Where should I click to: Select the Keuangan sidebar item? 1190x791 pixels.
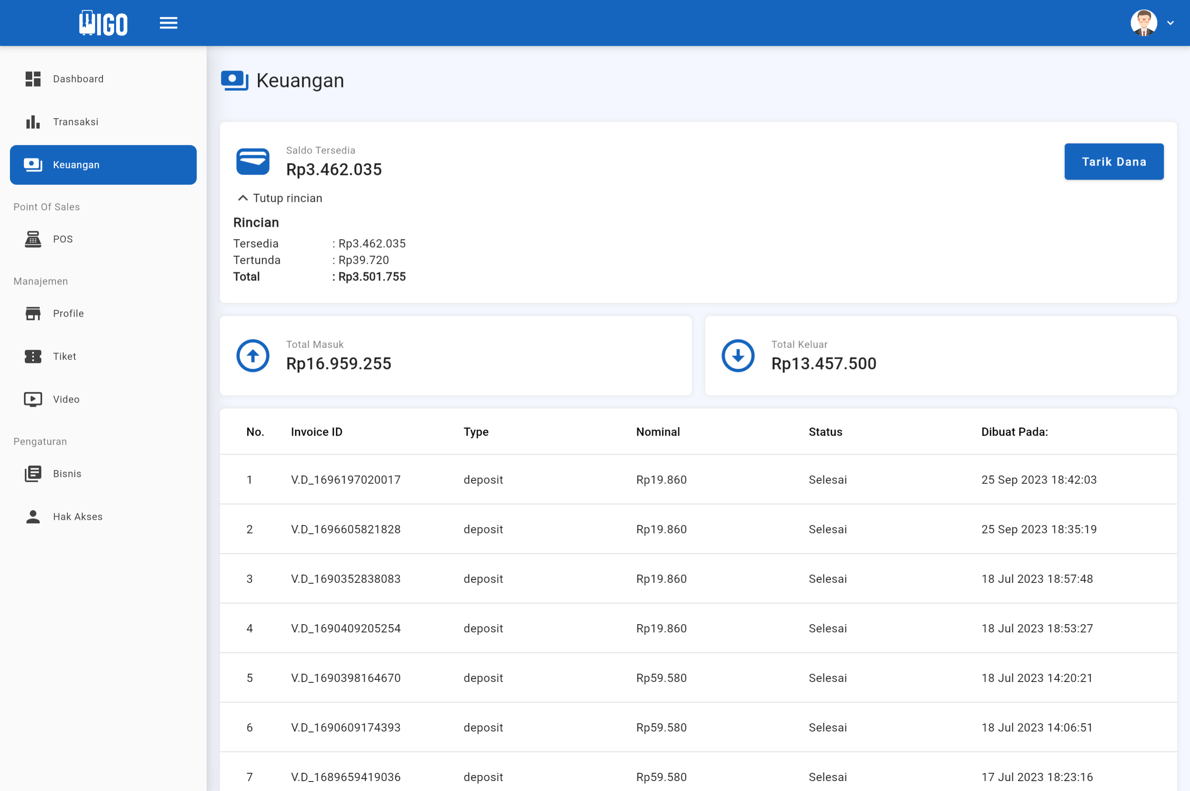pos(103,165)
